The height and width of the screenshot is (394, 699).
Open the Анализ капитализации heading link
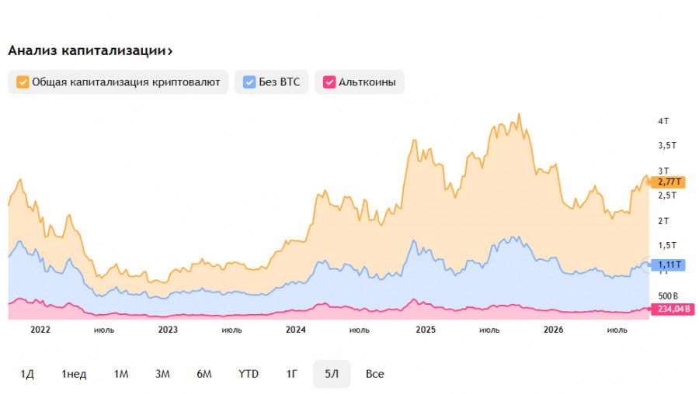click(x=89, y=50)
